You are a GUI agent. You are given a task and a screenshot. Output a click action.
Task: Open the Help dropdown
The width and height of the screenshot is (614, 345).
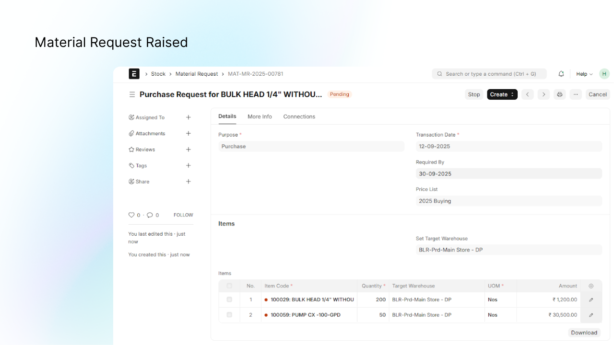coord(584,74)
